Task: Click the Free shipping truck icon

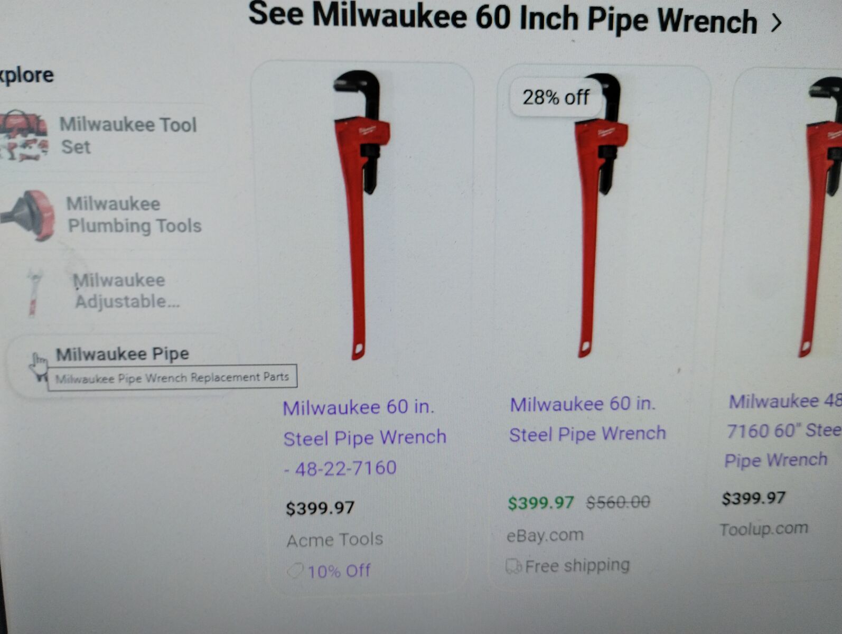Action: [513, 566]
